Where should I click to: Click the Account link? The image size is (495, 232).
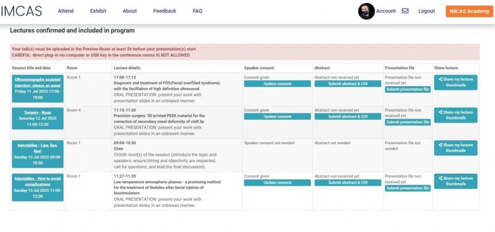click(385, 11)
